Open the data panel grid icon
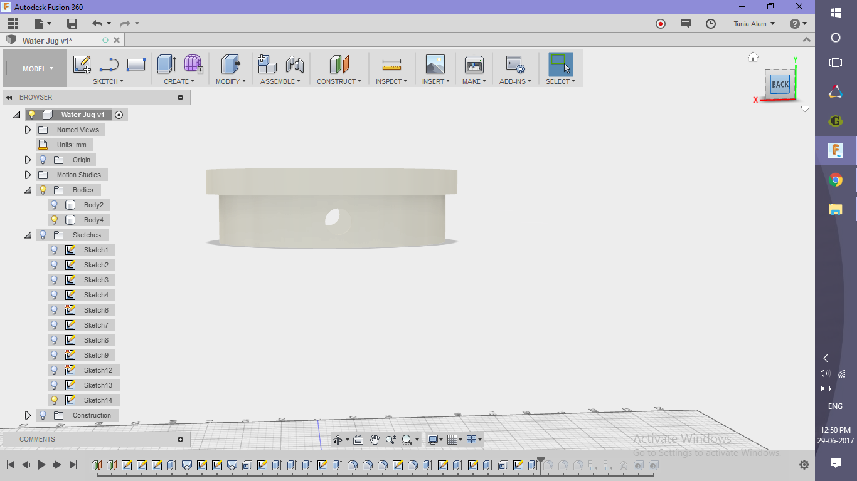Viewport: 857px width, 481px height. (x=13, y=24)
